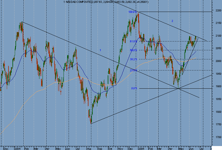The height and width of the screenshot is (150, 222).
Task: Click the blue wave label 1
Action: coord(100,50)
